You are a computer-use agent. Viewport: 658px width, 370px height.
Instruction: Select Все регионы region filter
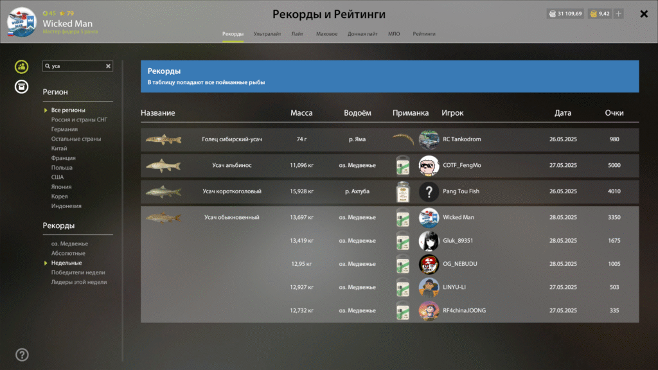68,110
